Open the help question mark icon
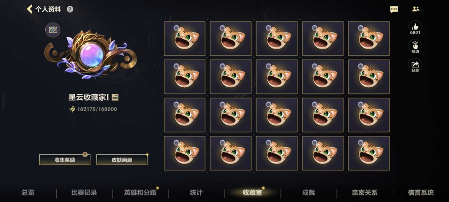Image resolution: width=449 pixels, height=202 pixels. (70, 9)
